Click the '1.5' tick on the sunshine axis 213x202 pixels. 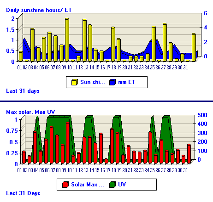pos(11,29)
